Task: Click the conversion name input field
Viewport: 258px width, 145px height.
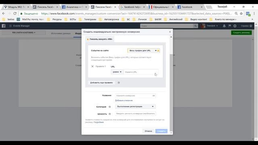Action: [x=135, y=95]
